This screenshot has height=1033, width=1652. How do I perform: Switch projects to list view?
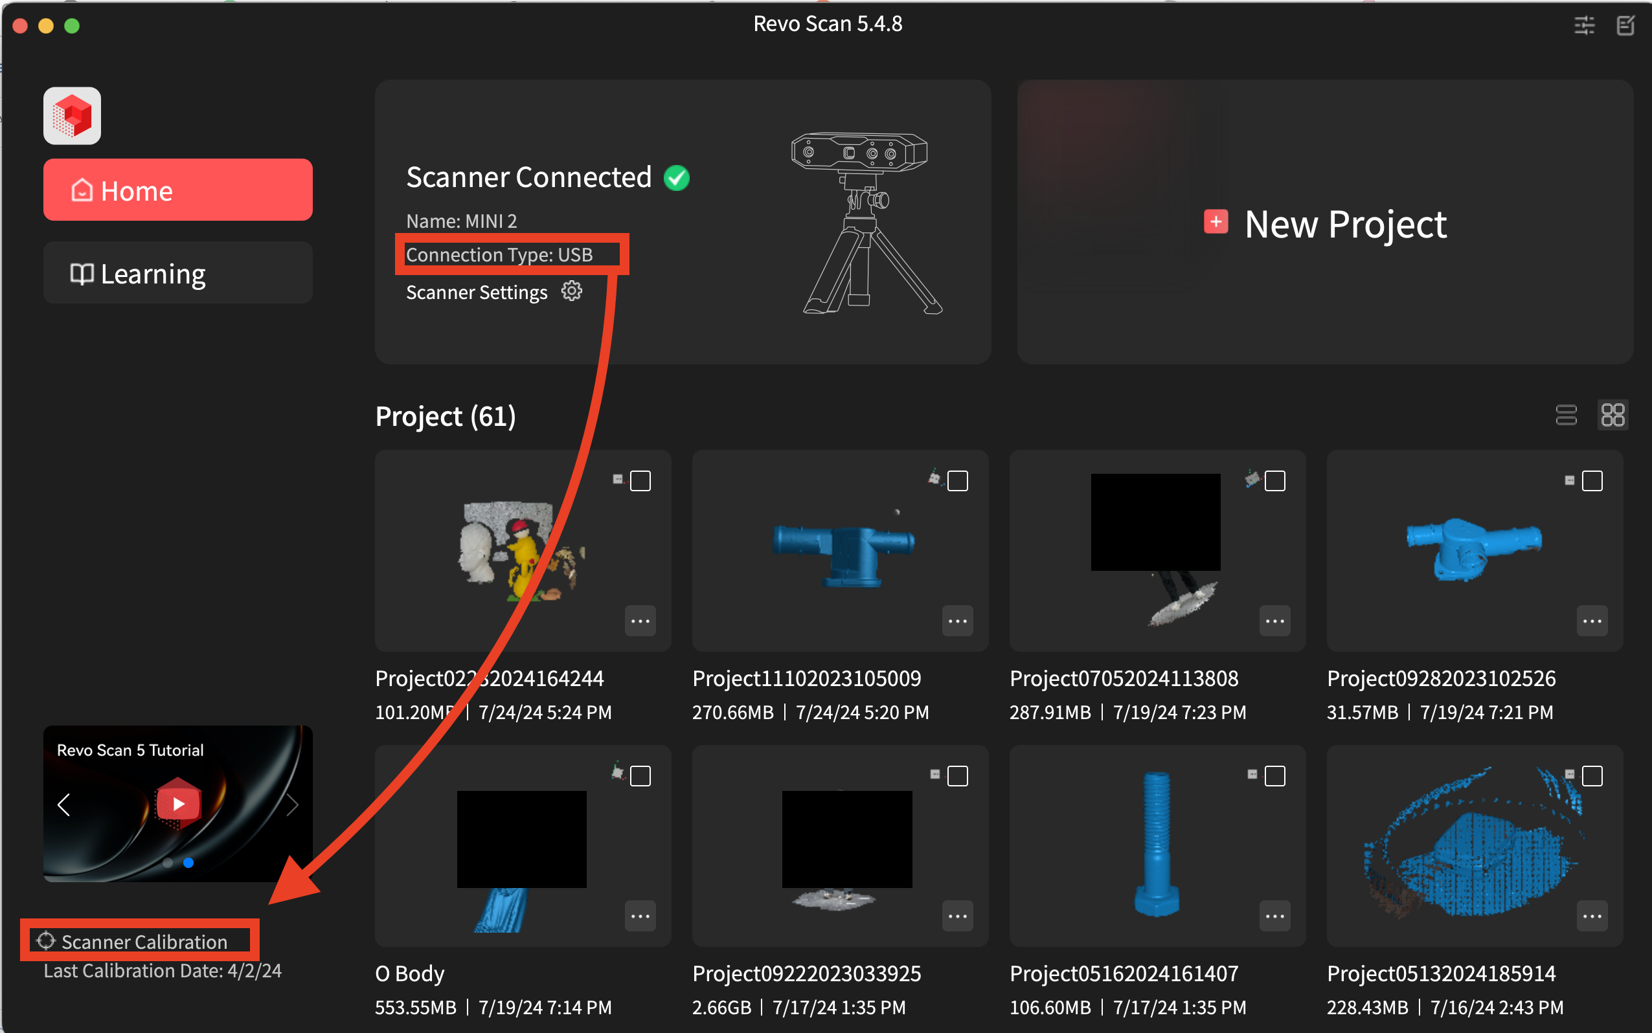[x=1565, y=415]
